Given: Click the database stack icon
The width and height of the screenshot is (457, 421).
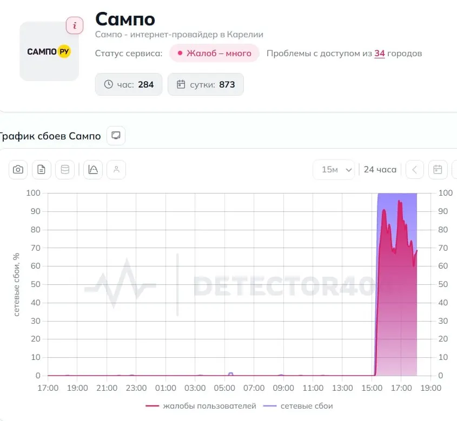Looking at the screenshot, I should [65, 170].
